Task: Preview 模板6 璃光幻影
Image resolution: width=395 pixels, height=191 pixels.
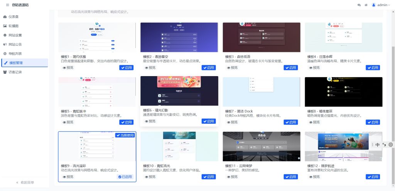Action: point(150,121)
